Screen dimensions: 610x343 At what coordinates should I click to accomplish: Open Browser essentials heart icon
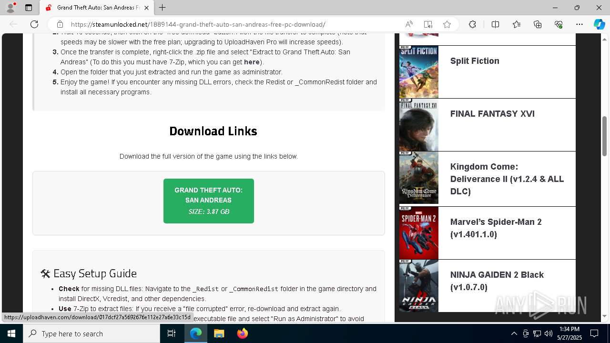click(559, 24)
